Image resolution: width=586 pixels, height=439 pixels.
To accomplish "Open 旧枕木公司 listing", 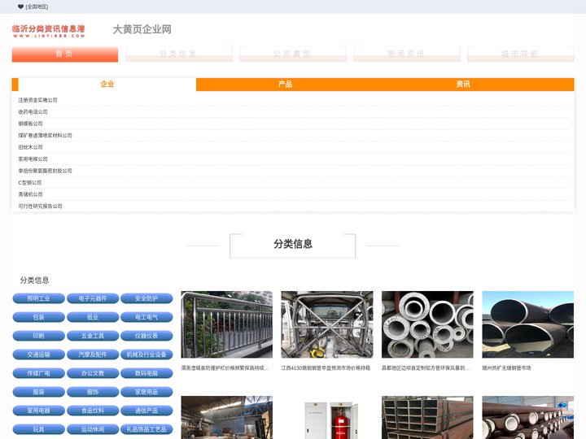I will tap(31, 147).
